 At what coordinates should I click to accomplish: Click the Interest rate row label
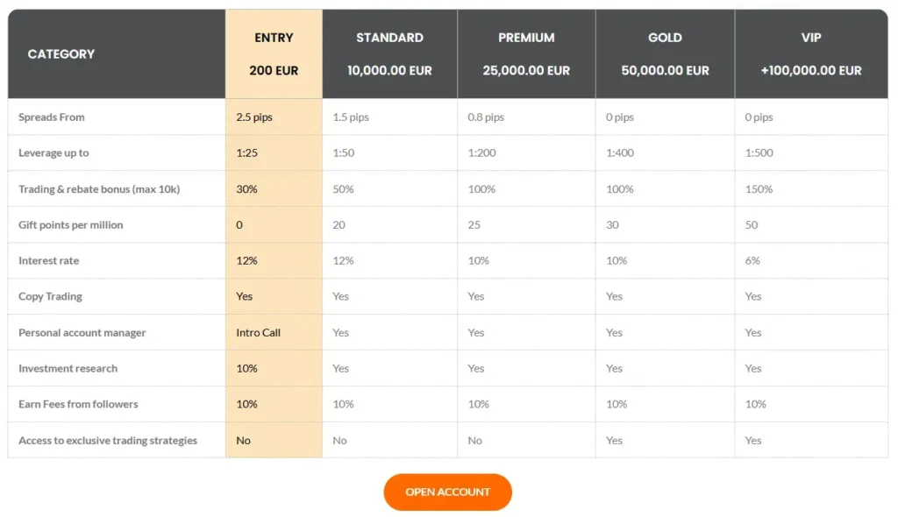[48, 260]
